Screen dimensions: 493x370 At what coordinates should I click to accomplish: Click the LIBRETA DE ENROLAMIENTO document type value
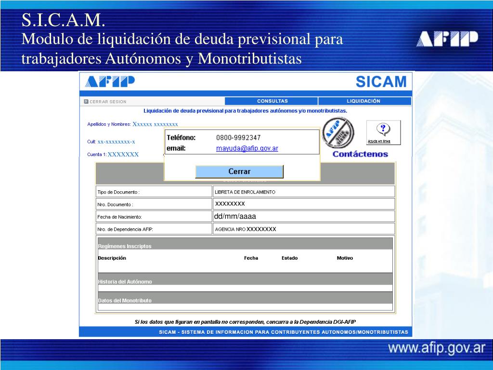pyautogui.click(x=245, y=192)
